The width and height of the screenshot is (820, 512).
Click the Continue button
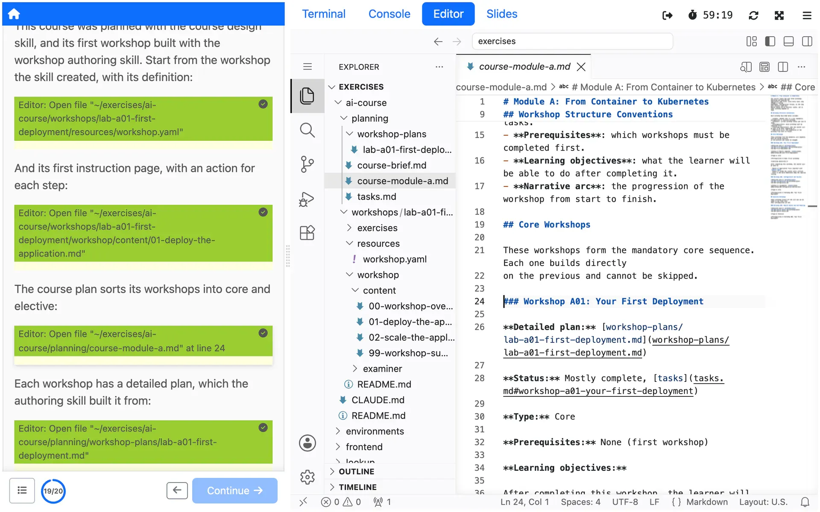coord(234,491)
